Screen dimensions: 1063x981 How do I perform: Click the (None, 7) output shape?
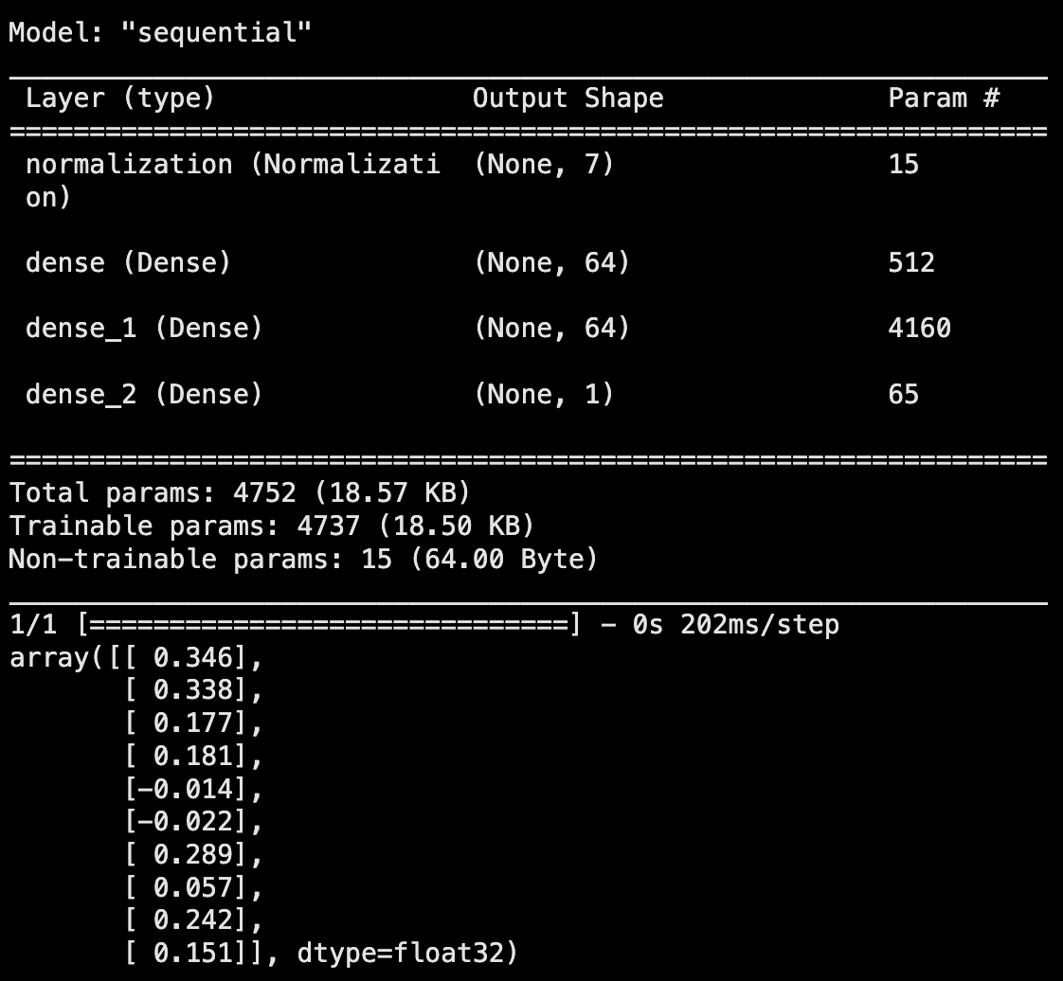pyautogui.click(x=544, y=165)
